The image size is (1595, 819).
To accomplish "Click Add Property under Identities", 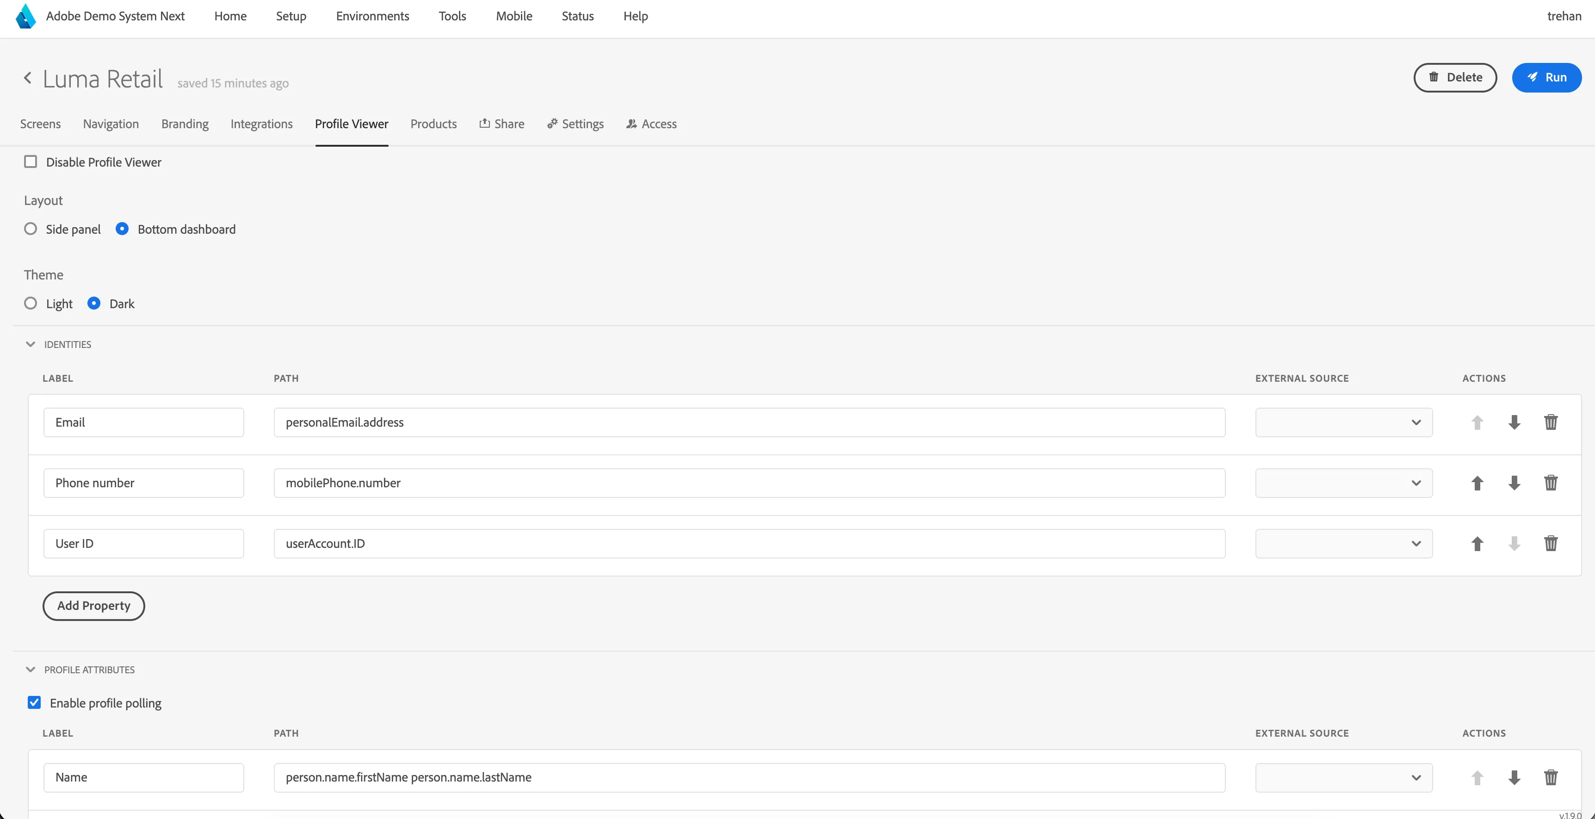I will [x=93, y=606].
